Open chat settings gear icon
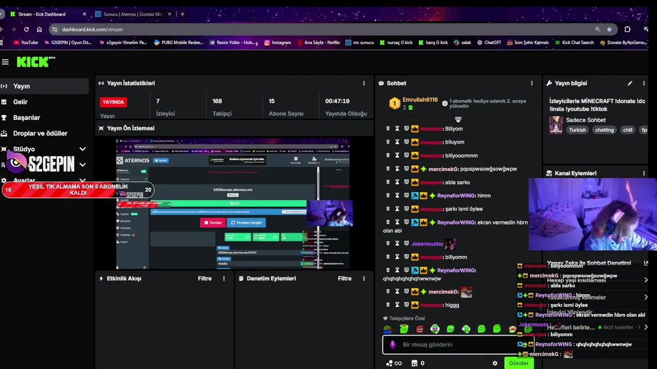The width and height of the screenshot is (657, 369). pos(495,363)
